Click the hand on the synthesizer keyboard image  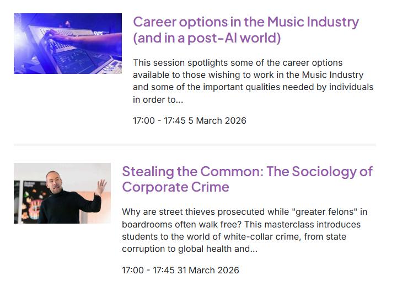pyautogui.click(x=55, y=35)
